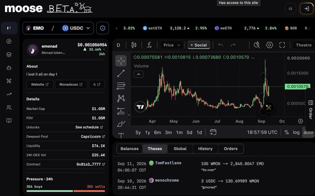Switch to the Global tab
315x196 pixels.
pyautogui.click(x=180, y=149)
